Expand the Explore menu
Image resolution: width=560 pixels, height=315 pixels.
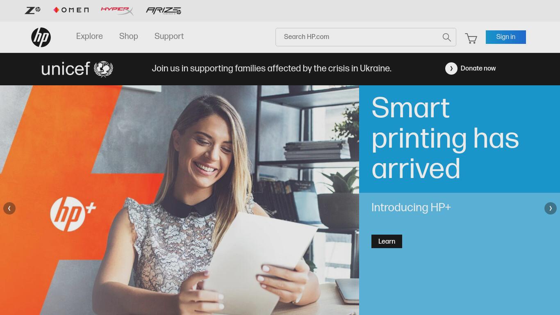(x=89, y=36)
